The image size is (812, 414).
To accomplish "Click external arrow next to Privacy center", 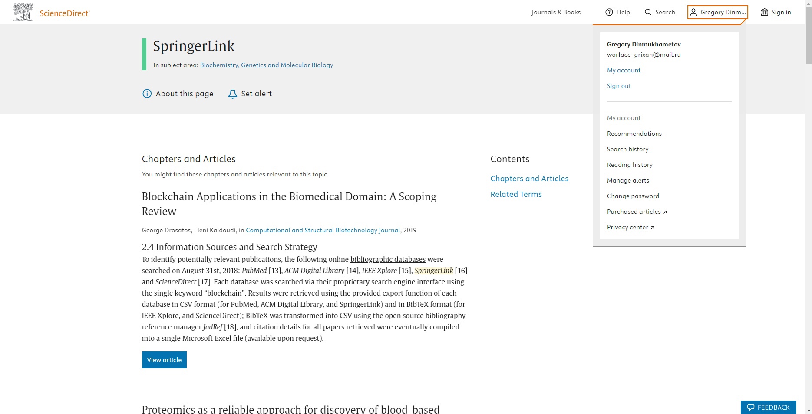I will coord(652,228).
